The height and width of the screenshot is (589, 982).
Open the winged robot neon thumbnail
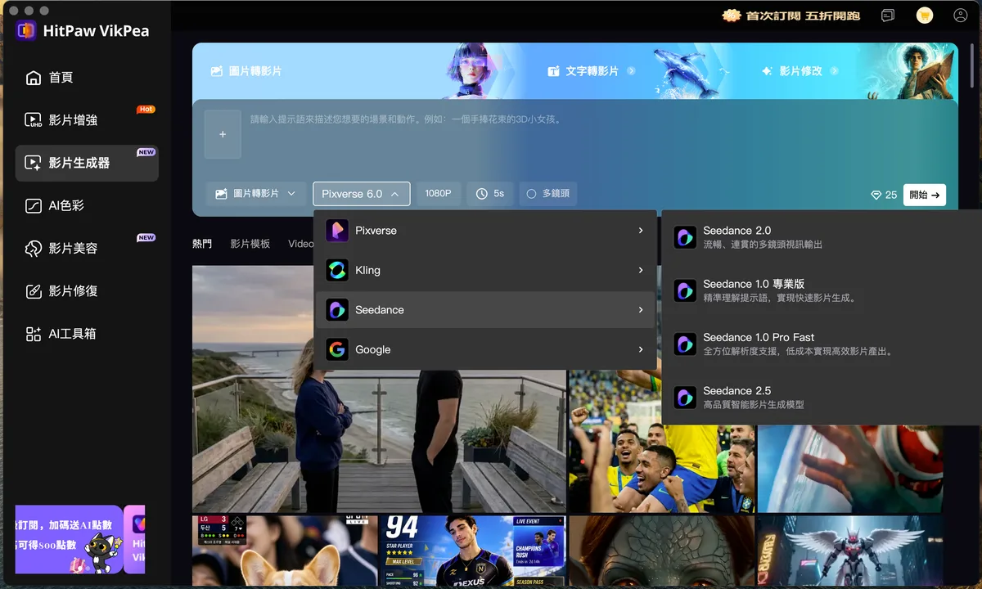[x=850, y=551]
